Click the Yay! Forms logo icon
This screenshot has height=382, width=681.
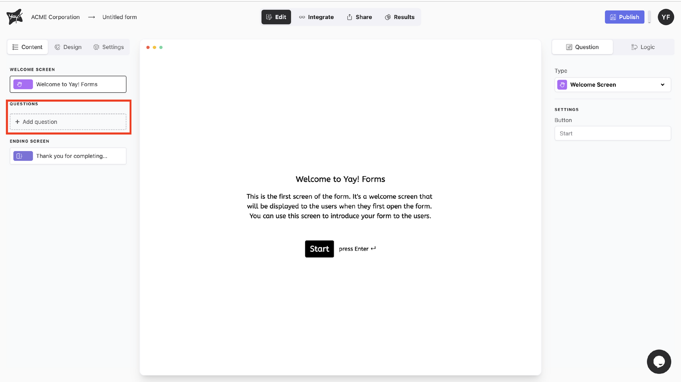click(x=14, y=17)
